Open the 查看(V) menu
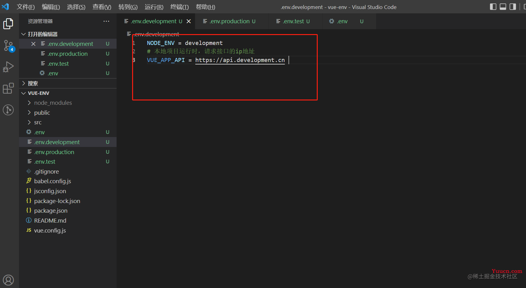Screen dimensions: 526x288 [102, 7]
